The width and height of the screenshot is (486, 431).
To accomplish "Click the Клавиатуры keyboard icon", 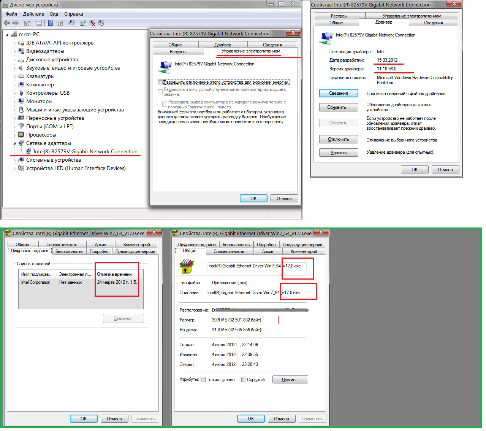I will (x=21, y=76).
